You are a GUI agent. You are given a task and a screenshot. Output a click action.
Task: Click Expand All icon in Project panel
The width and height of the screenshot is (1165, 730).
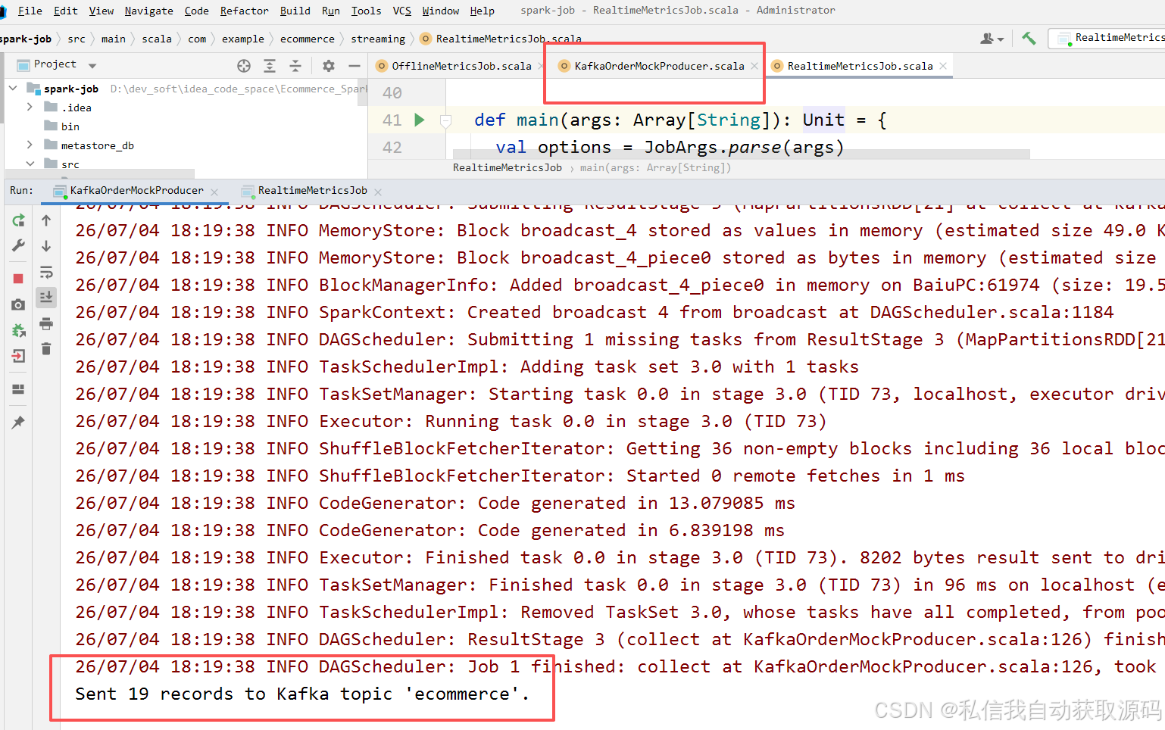(x=270, y=66)
